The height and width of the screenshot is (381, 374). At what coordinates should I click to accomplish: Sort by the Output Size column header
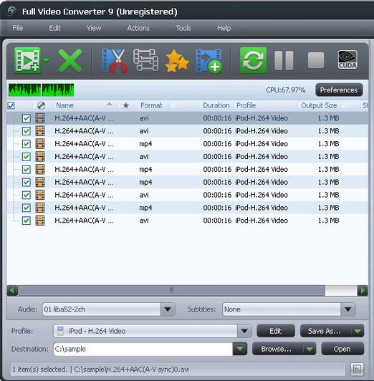[319, 105]
